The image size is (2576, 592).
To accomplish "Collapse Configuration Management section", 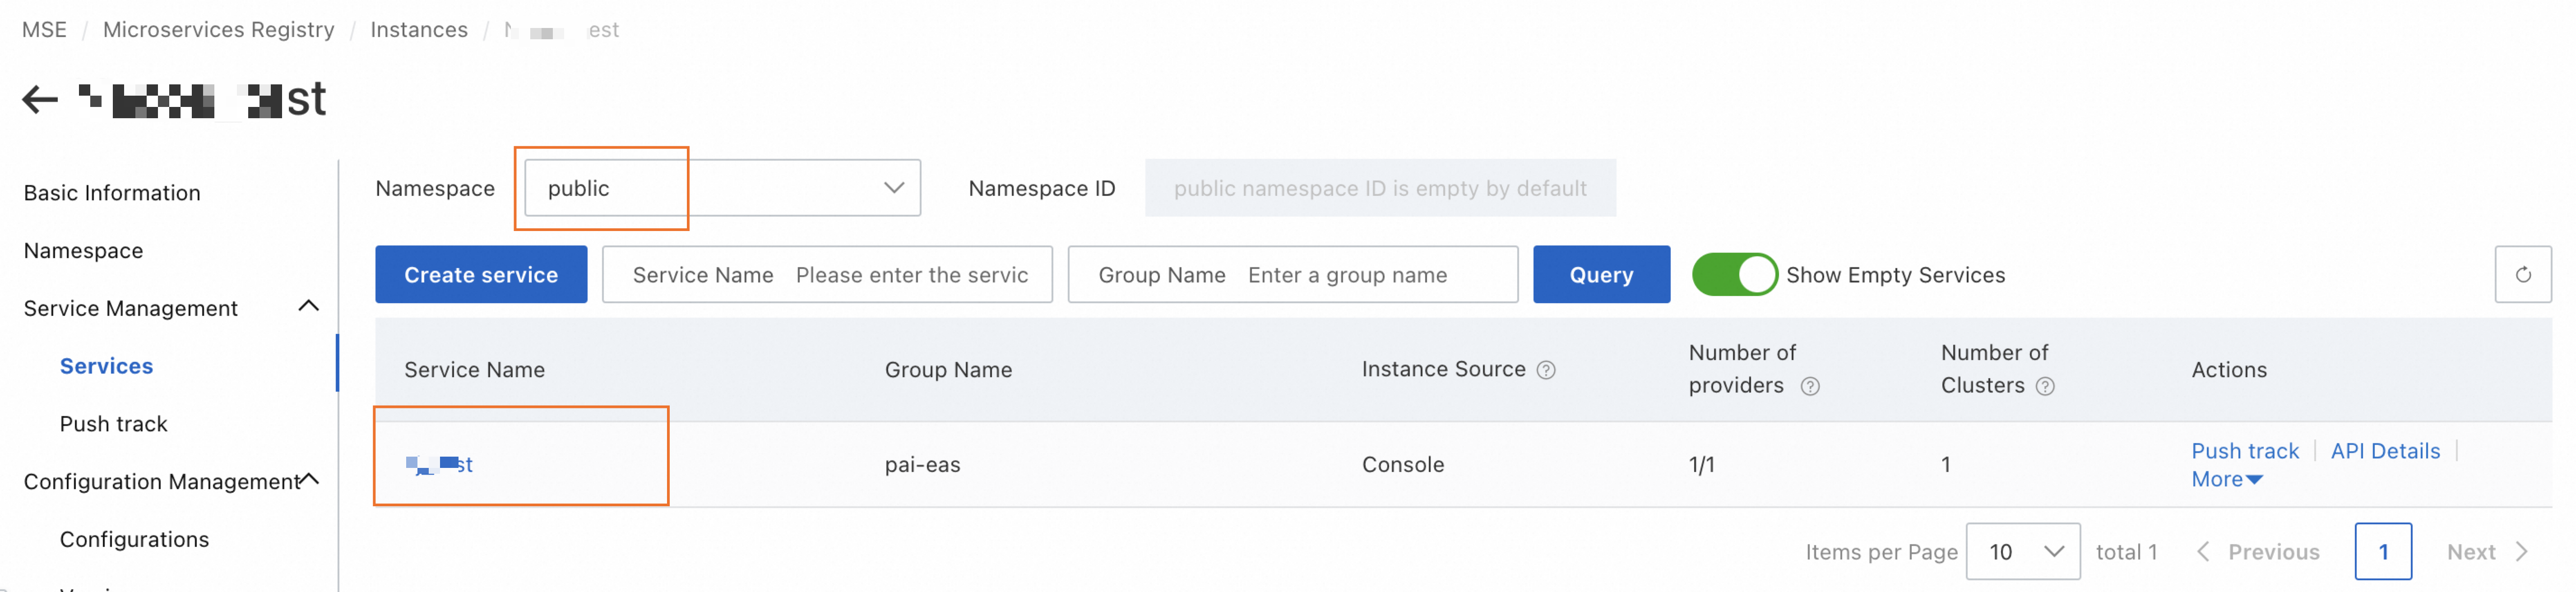I will (310, 480).
